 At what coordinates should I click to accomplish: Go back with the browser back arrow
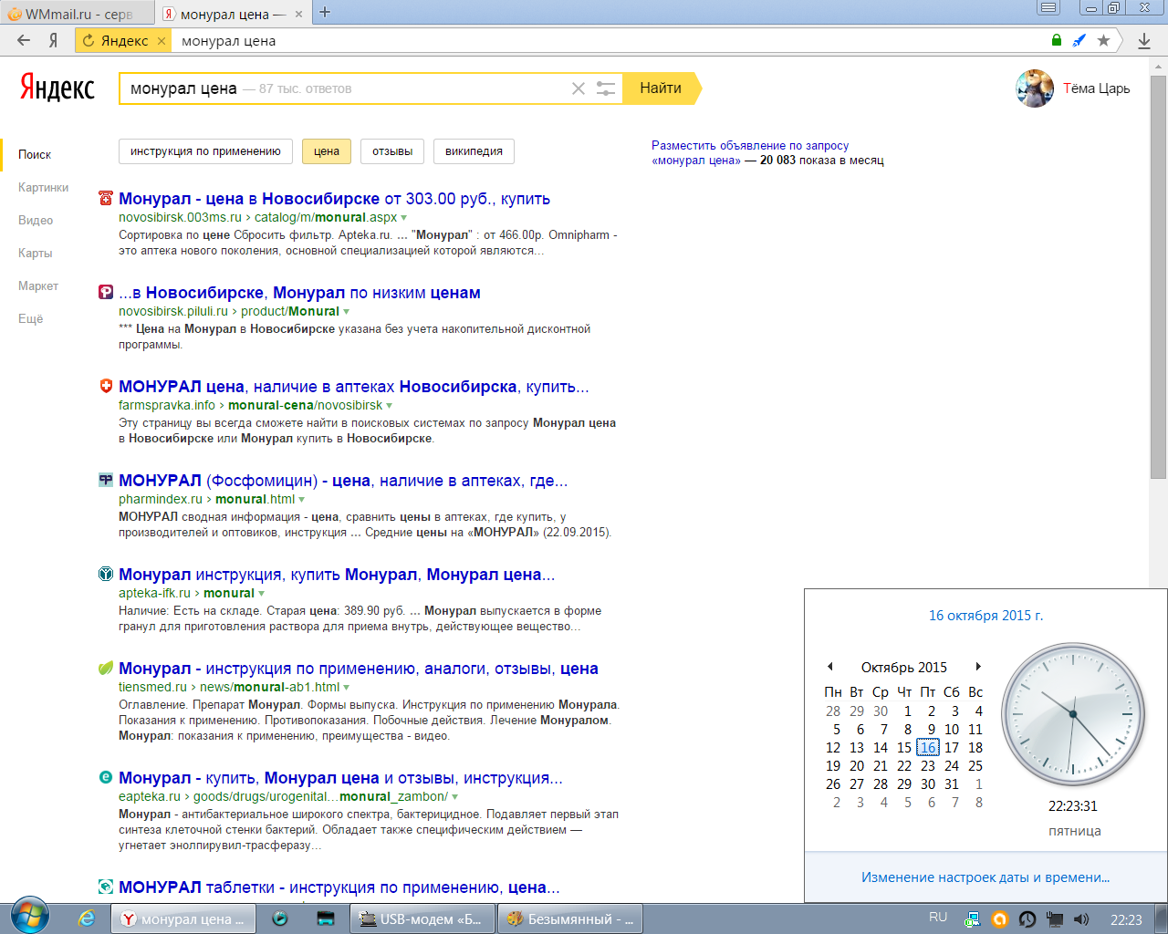coord(24,40)
